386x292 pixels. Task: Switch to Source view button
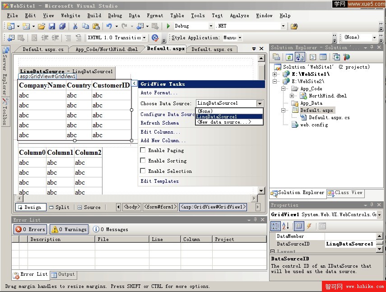tap(89, 207)
